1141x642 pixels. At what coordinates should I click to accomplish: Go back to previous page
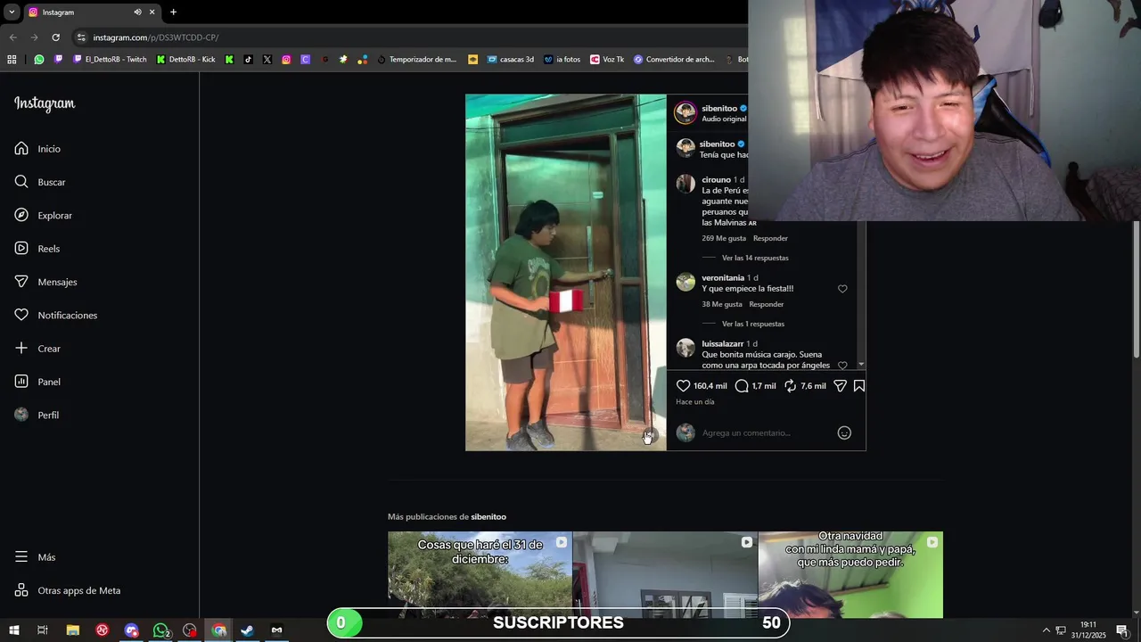12,37
